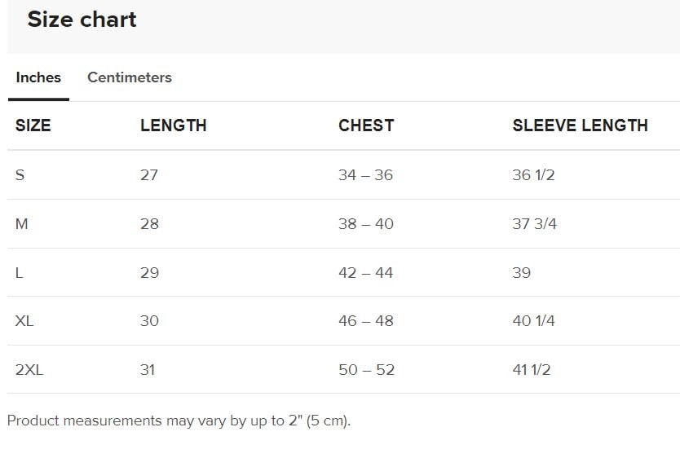Click the CHEST column header
Screen dimensions: 680x458
coord(366,126)
